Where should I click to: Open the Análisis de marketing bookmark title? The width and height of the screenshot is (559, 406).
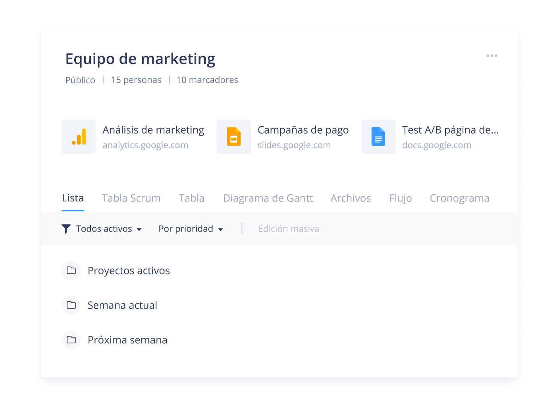pyautogui.click(x=153, y=130)
